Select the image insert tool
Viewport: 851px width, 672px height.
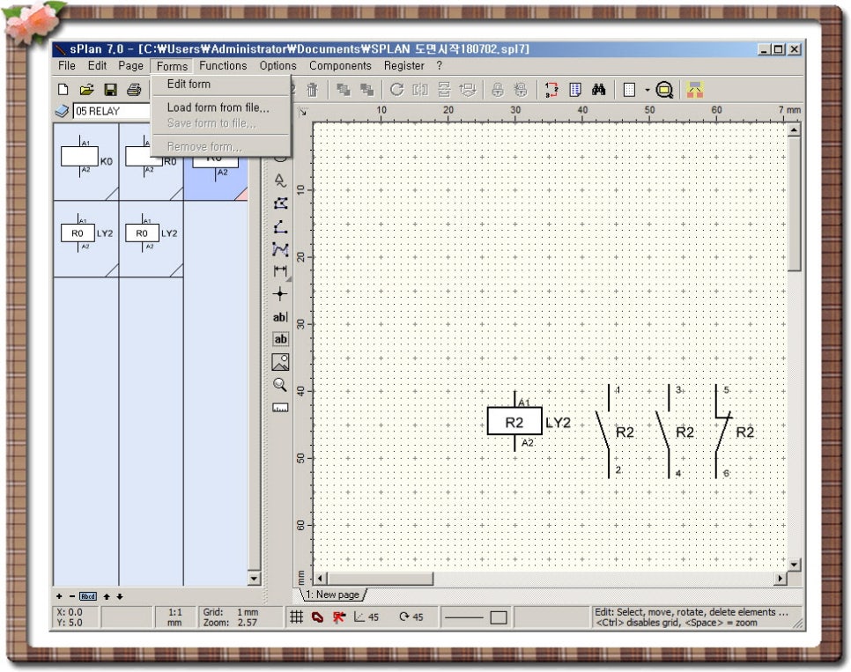click(x=280, y=362)
